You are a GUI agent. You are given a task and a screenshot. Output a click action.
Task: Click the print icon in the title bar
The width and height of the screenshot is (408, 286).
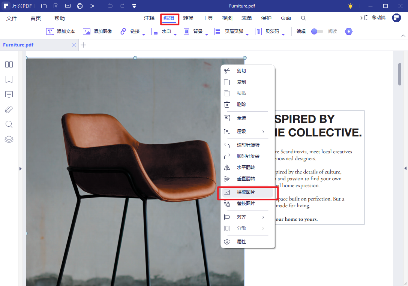(x=79, y=6)
